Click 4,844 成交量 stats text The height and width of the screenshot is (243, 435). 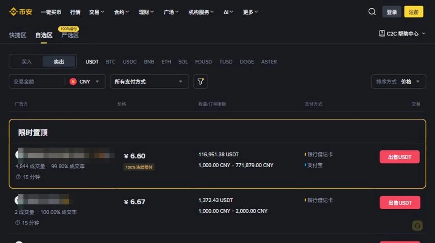tap(30, 166)
